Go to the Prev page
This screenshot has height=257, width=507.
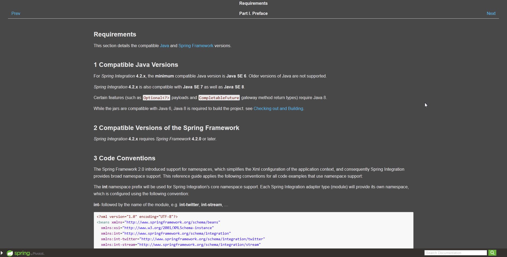(16, 13)
